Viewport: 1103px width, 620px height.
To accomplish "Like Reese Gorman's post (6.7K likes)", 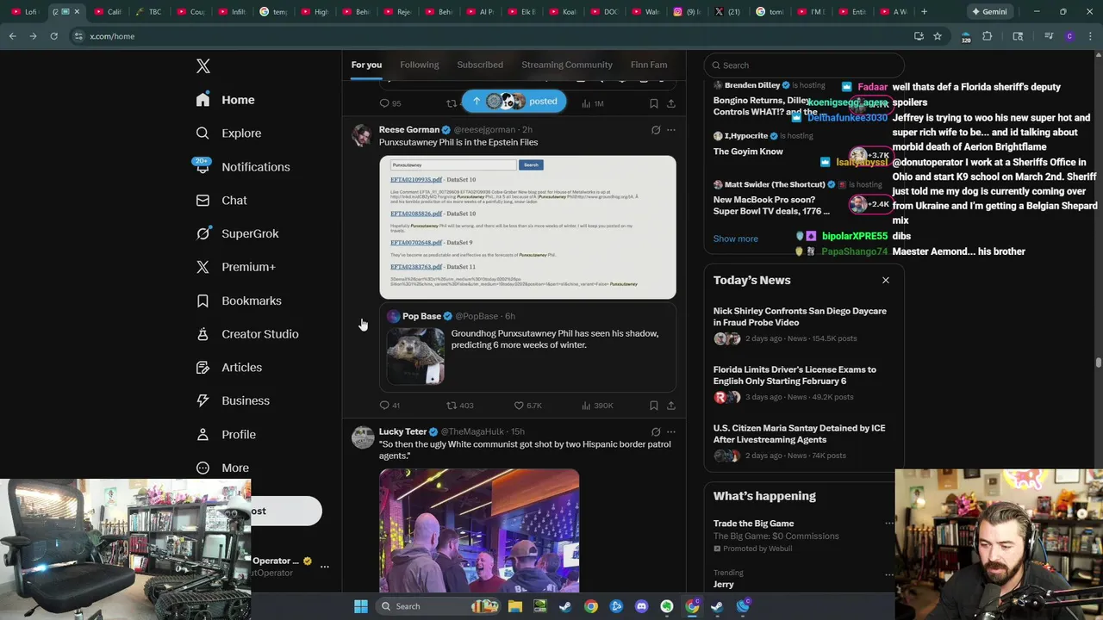I will coord(527,406).
